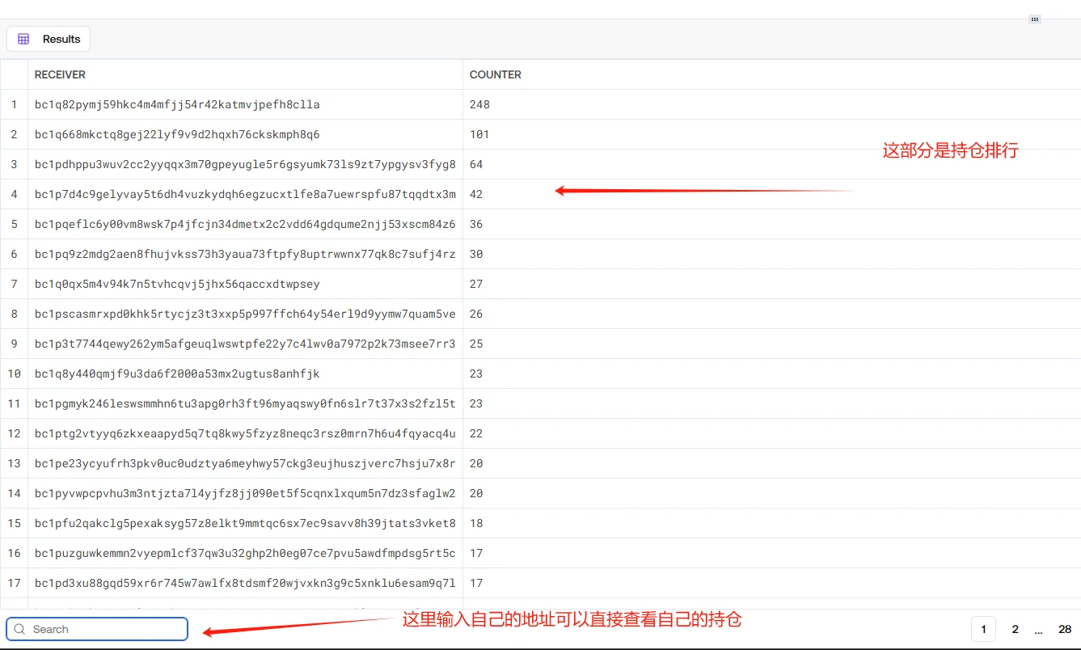The width and height of the screenshot is (1081, 650).
Task: Click the counter value 64
Action: coord(476,164)
